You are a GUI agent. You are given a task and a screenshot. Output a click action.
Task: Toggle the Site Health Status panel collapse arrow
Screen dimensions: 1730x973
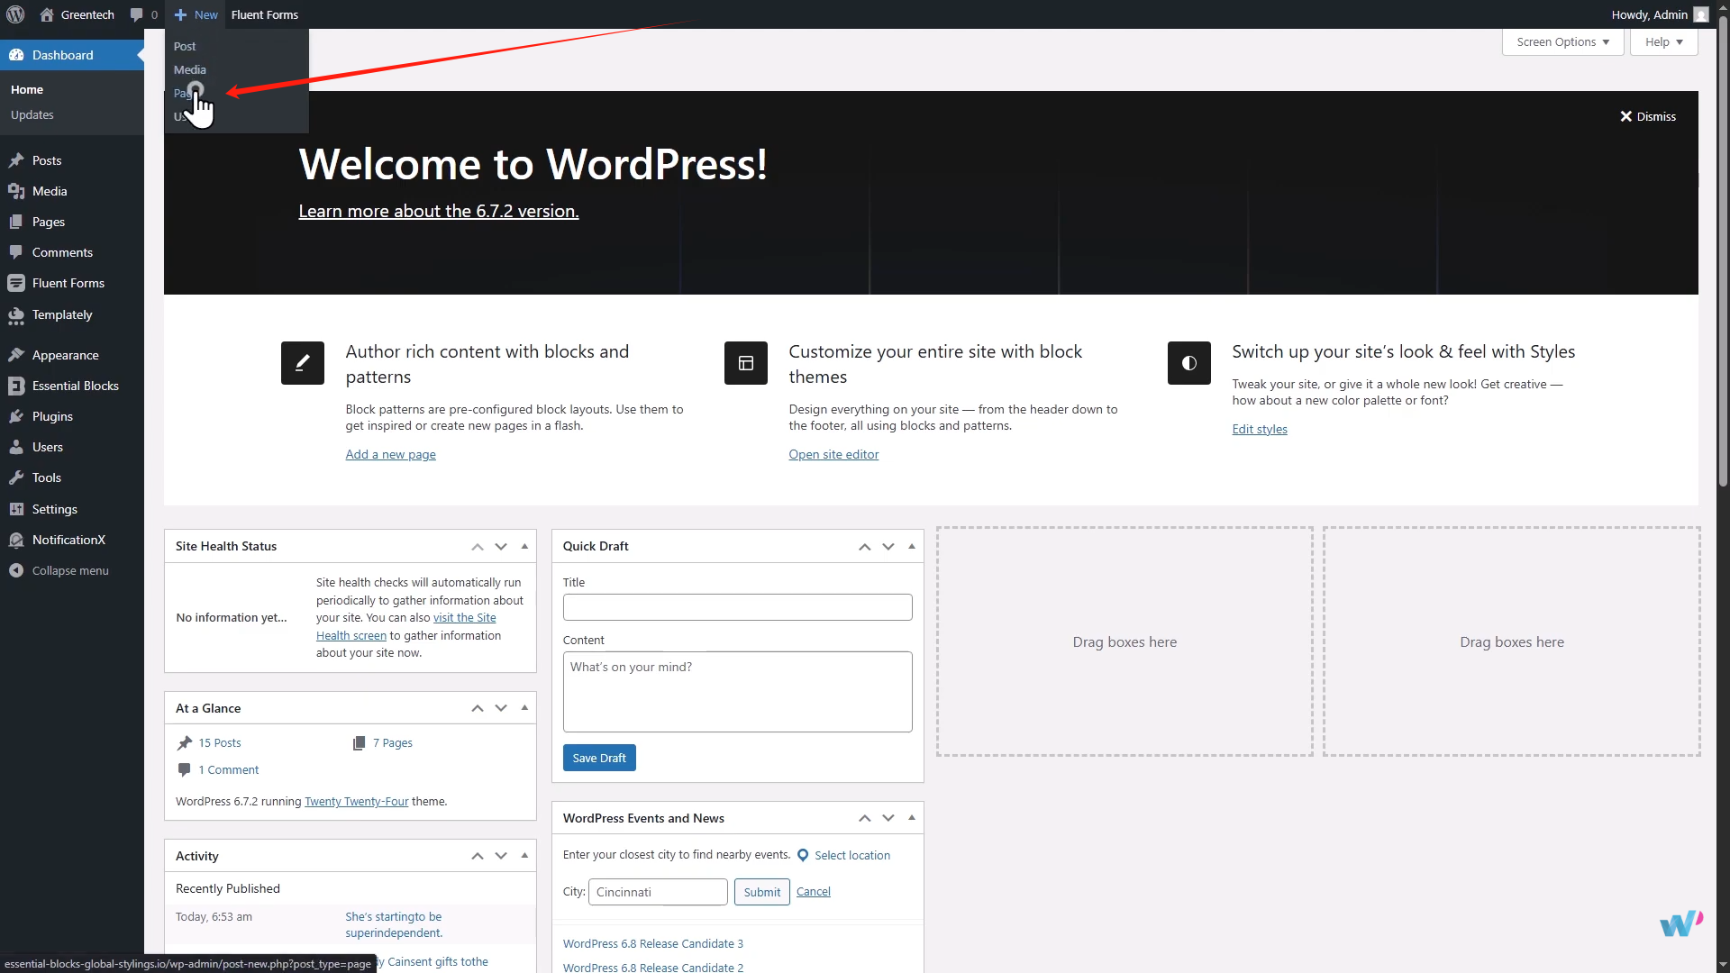point(524,546)
